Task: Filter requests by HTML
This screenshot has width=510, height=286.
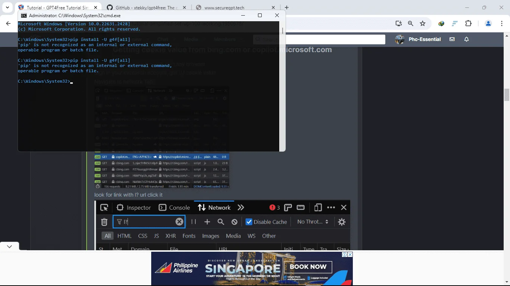Action: pos(124,236)
